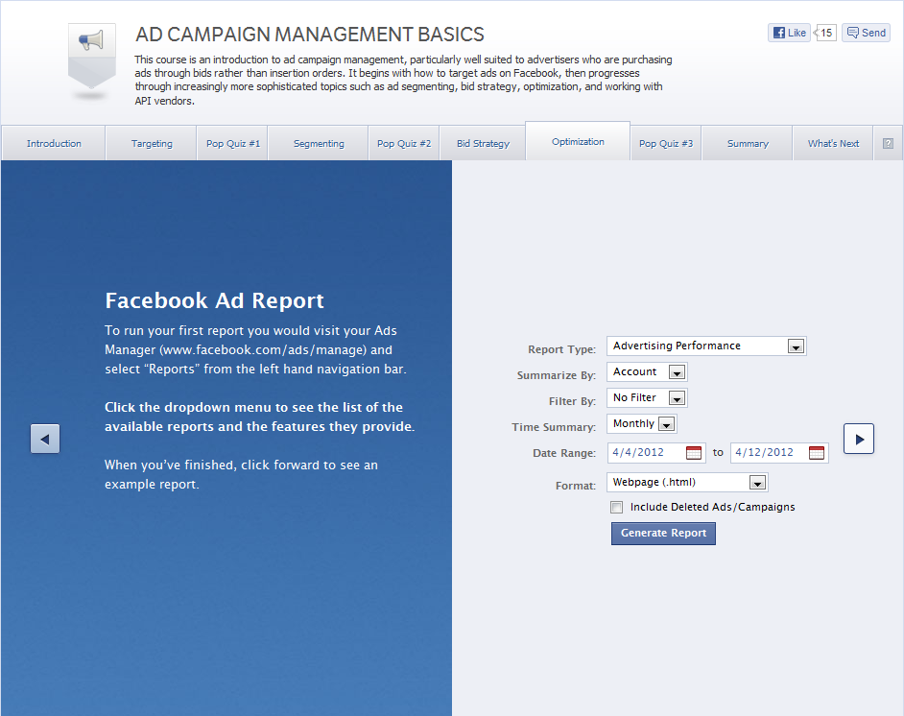The height and width of the screenshot is (716, 904).
Task: Switch to the Bid Strategy tab
Action: click(483, 143)
